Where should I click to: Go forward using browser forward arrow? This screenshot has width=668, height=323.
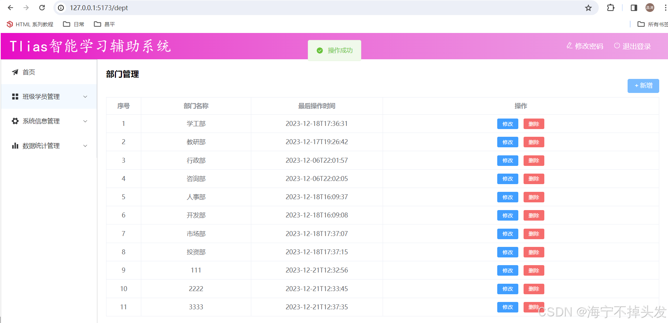(x=26, y=8)
